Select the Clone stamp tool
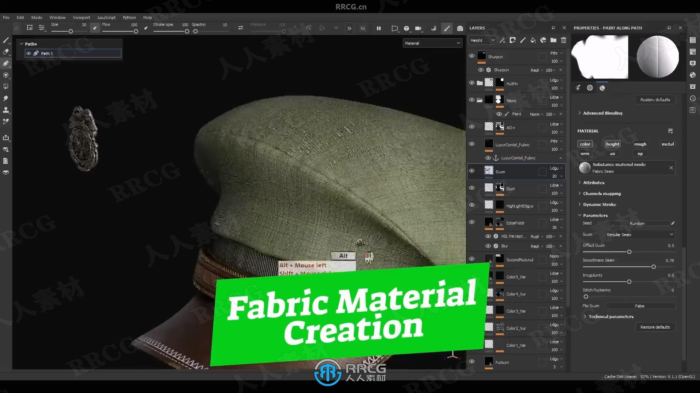The height and width of the screenshot is (393, 700). click(x=6, y=110)
